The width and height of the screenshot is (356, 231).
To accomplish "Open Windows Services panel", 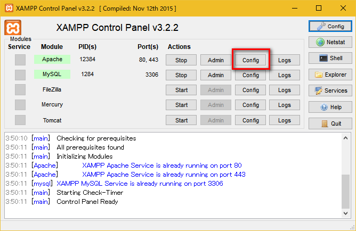I will pos(330,90).
